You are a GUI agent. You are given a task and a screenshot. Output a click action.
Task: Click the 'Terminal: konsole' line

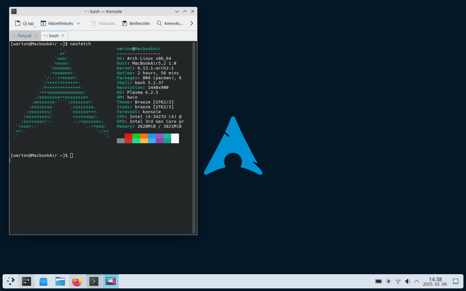click(139, 112)
